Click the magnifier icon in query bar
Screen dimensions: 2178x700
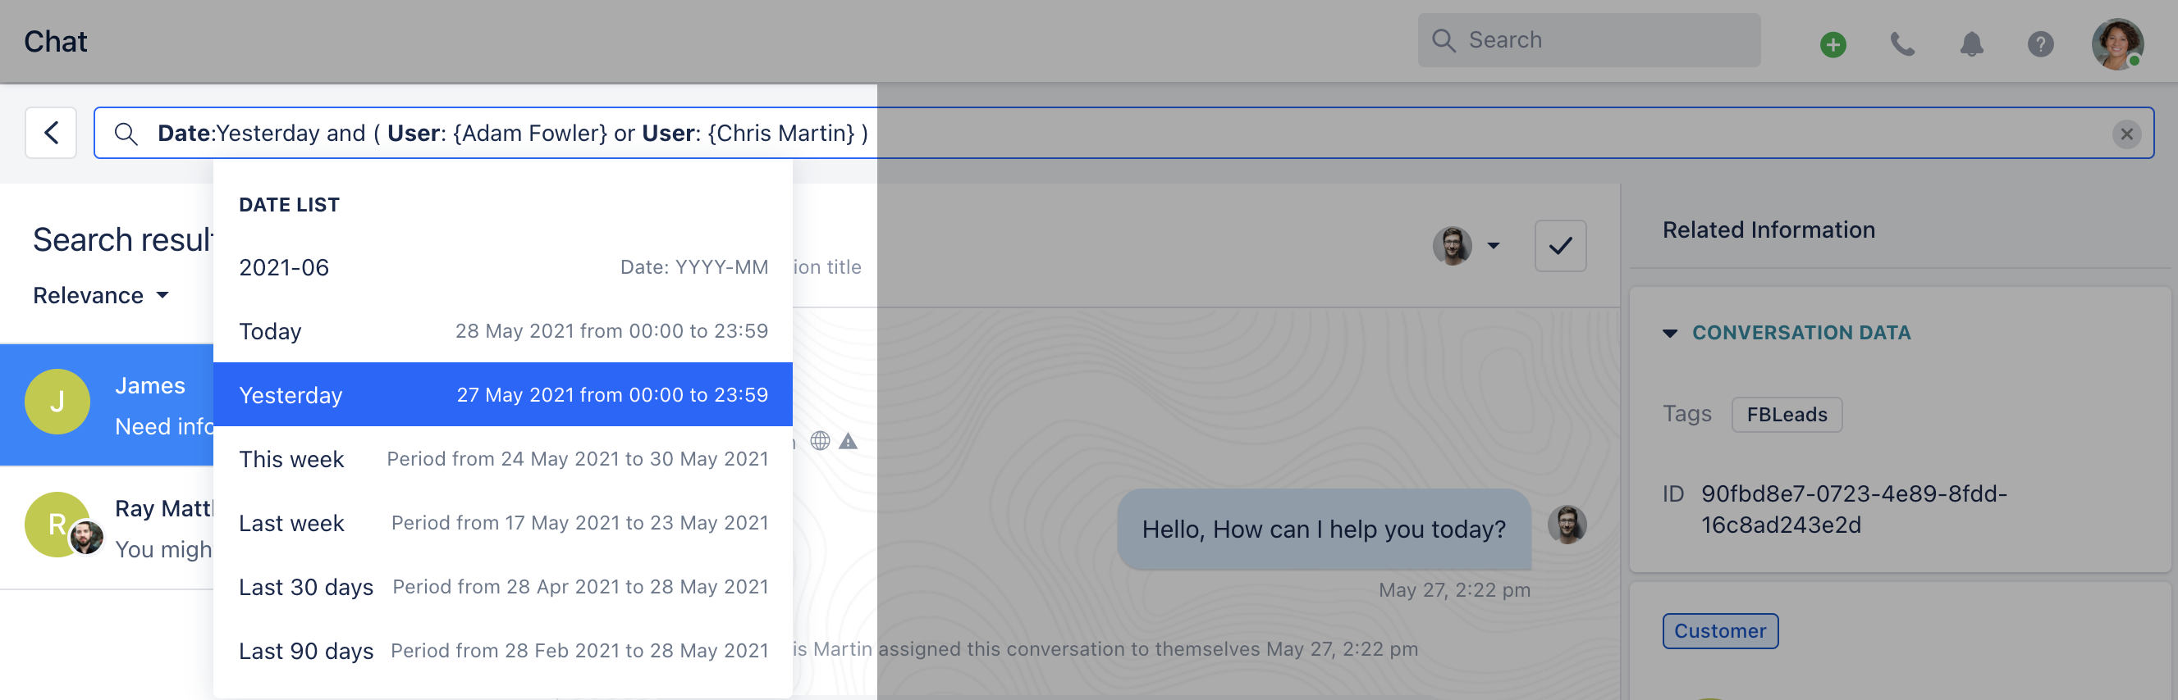coord(126,134)
